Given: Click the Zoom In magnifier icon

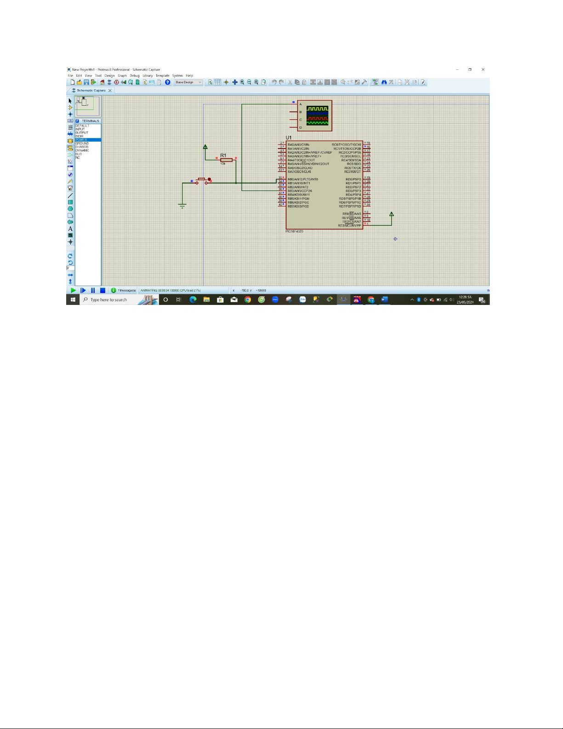Looking at the screenshot, I should 242,82.
